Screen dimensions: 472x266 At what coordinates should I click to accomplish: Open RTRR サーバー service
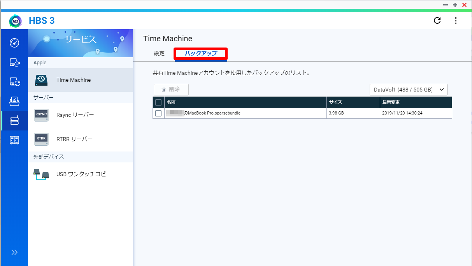81,139
